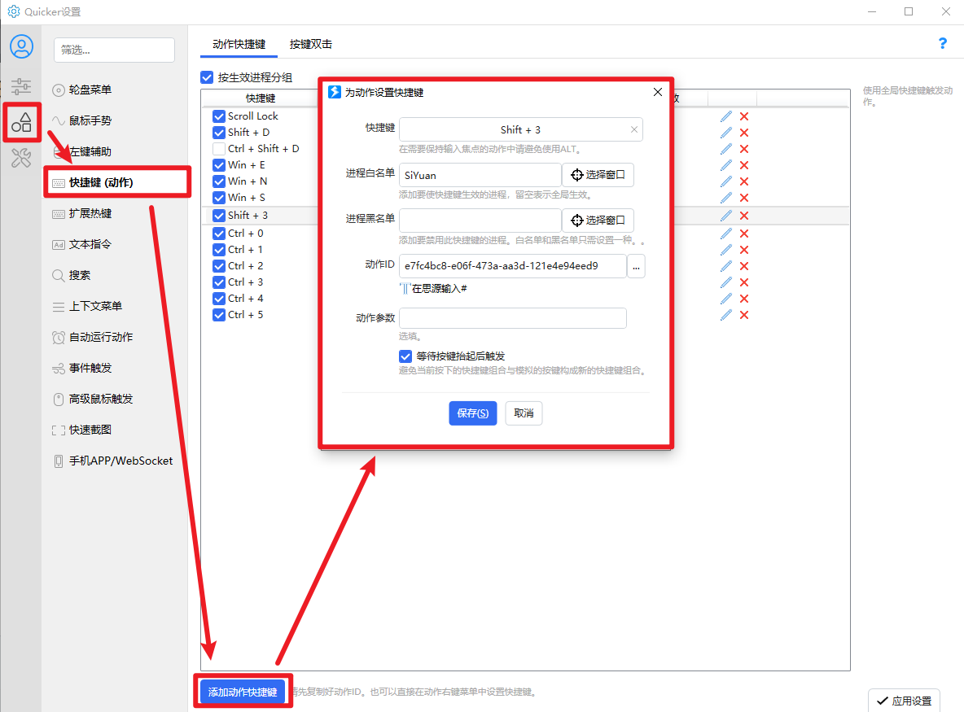Screen dimensions: 964x712
Task: Enable the Ctrl + Shift + D checkbox
Action: pos(219,149)
